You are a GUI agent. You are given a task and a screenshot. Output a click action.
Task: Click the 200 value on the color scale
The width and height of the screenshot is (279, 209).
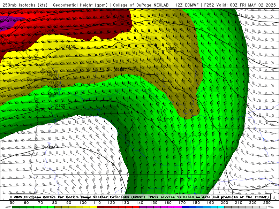pos(224,203)
